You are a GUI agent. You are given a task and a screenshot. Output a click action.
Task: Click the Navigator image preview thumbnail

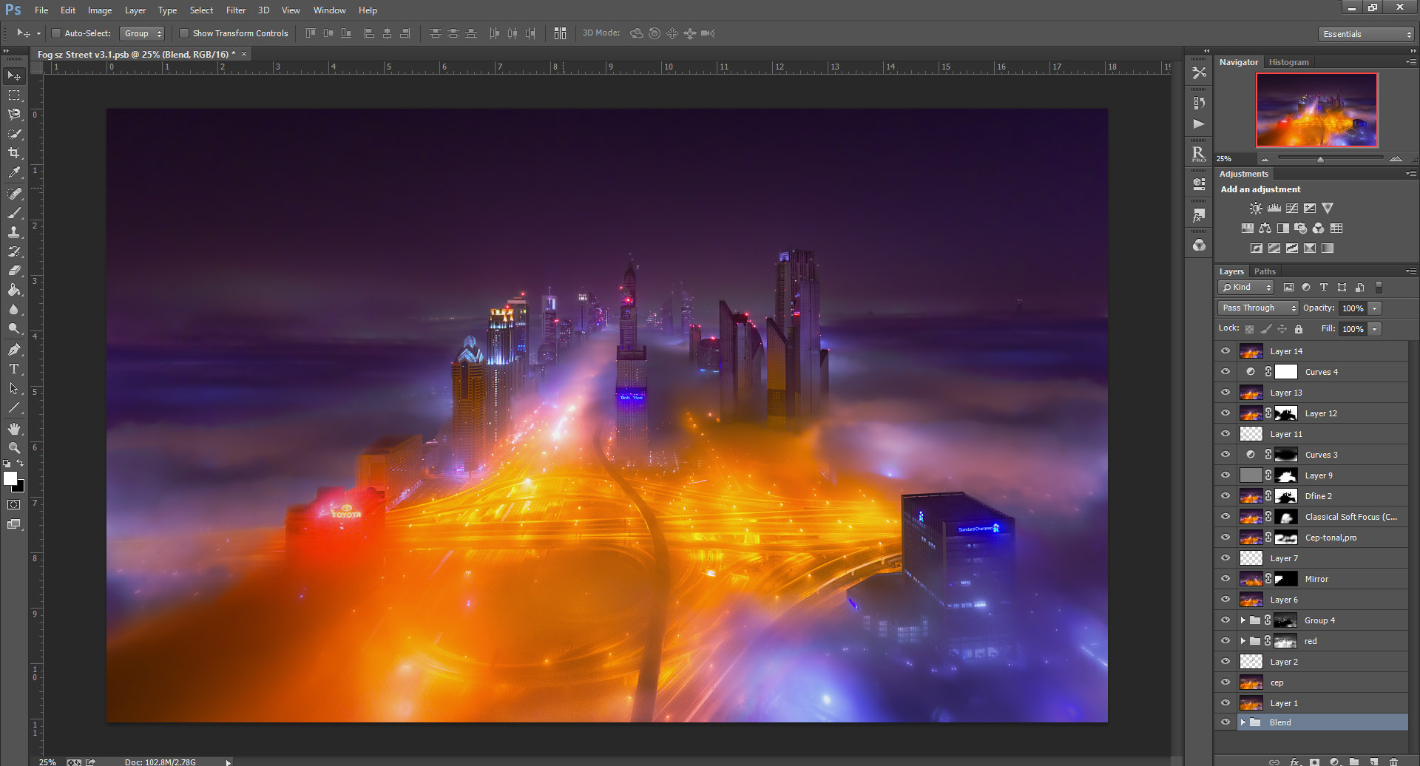coord(1316,110)
